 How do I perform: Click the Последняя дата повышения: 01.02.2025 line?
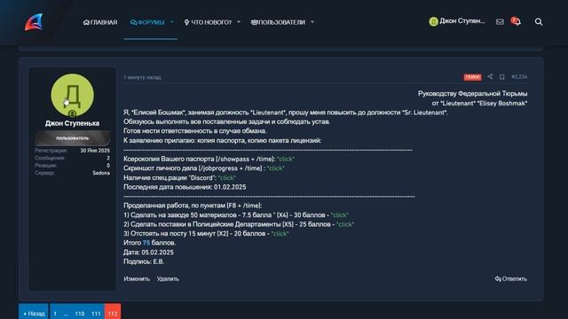click(x=185, y=187)
